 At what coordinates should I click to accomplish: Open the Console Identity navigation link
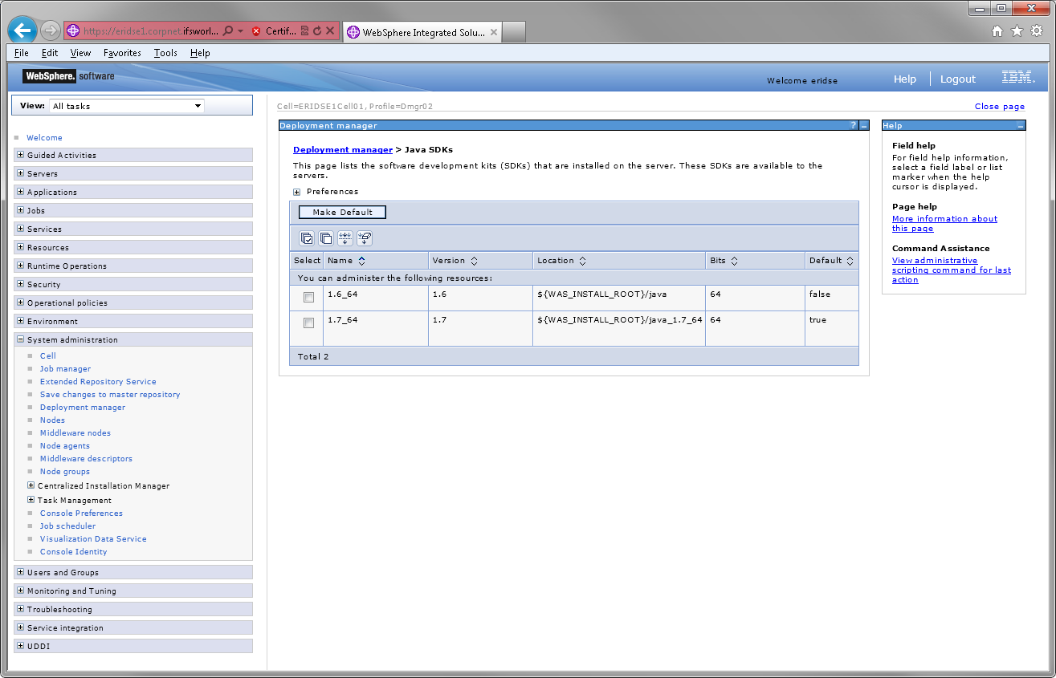[73, 552]
